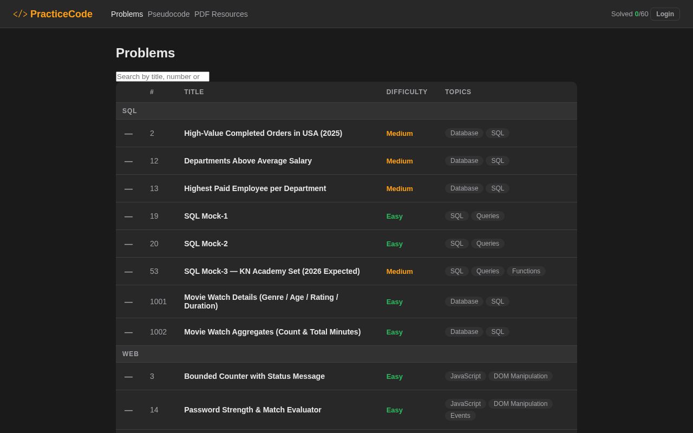The image size is (693, 433).
Task: Click the SQL section header row
Action: [x=346, y=111]
